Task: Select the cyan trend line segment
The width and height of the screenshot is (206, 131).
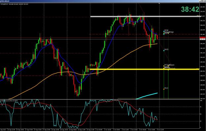Action: (147, 96)
